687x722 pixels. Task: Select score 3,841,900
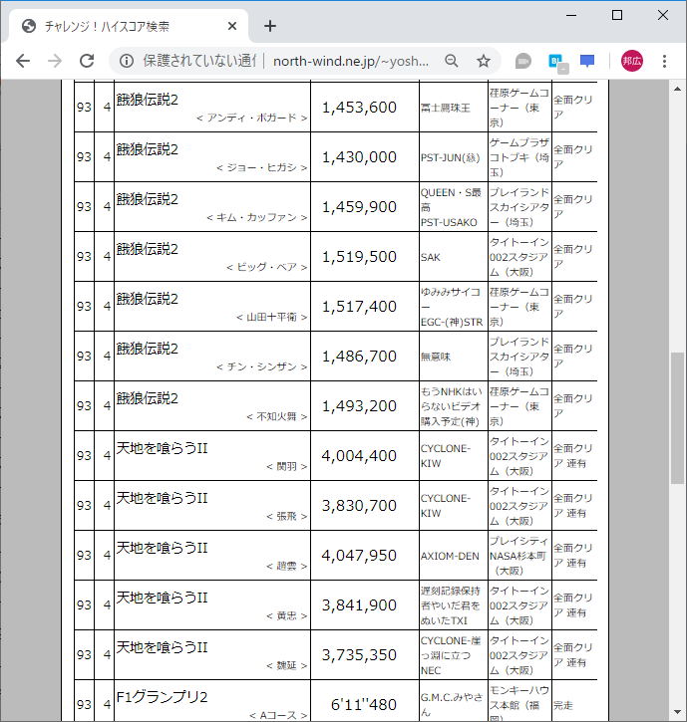[x=359, y=604]
